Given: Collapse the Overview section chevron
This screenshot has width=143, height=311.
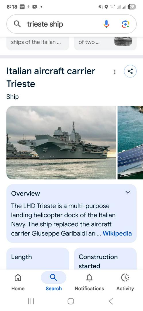Looking at the screenshot, I should click(x=128, y=192).
